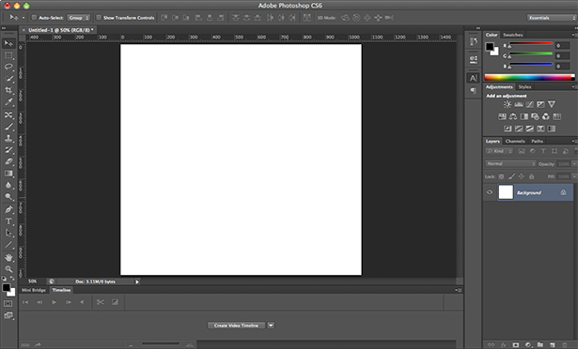Add Levels adjustment
578x349 pixels.
click(x=519, y=104)
